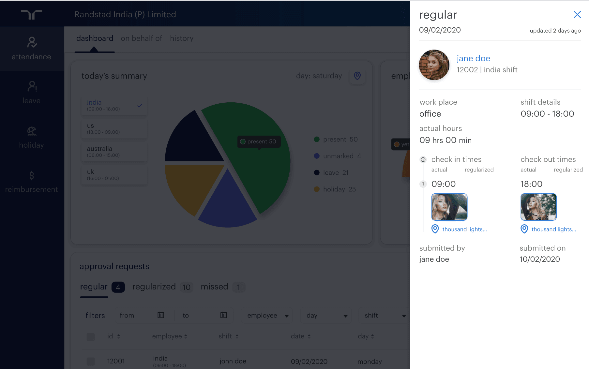This screenshot has height=369, width=589.
Task: Expand the day filter dropdown
Action: click(326, 315)
